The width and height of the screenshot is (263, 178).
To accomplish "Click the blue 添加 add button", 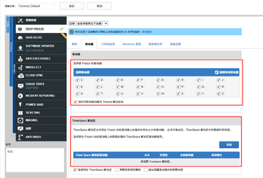I will coord(229,145).
